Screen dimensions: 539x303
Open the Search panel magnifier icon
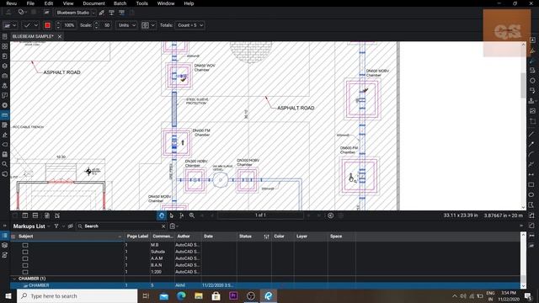pos(5,164)
